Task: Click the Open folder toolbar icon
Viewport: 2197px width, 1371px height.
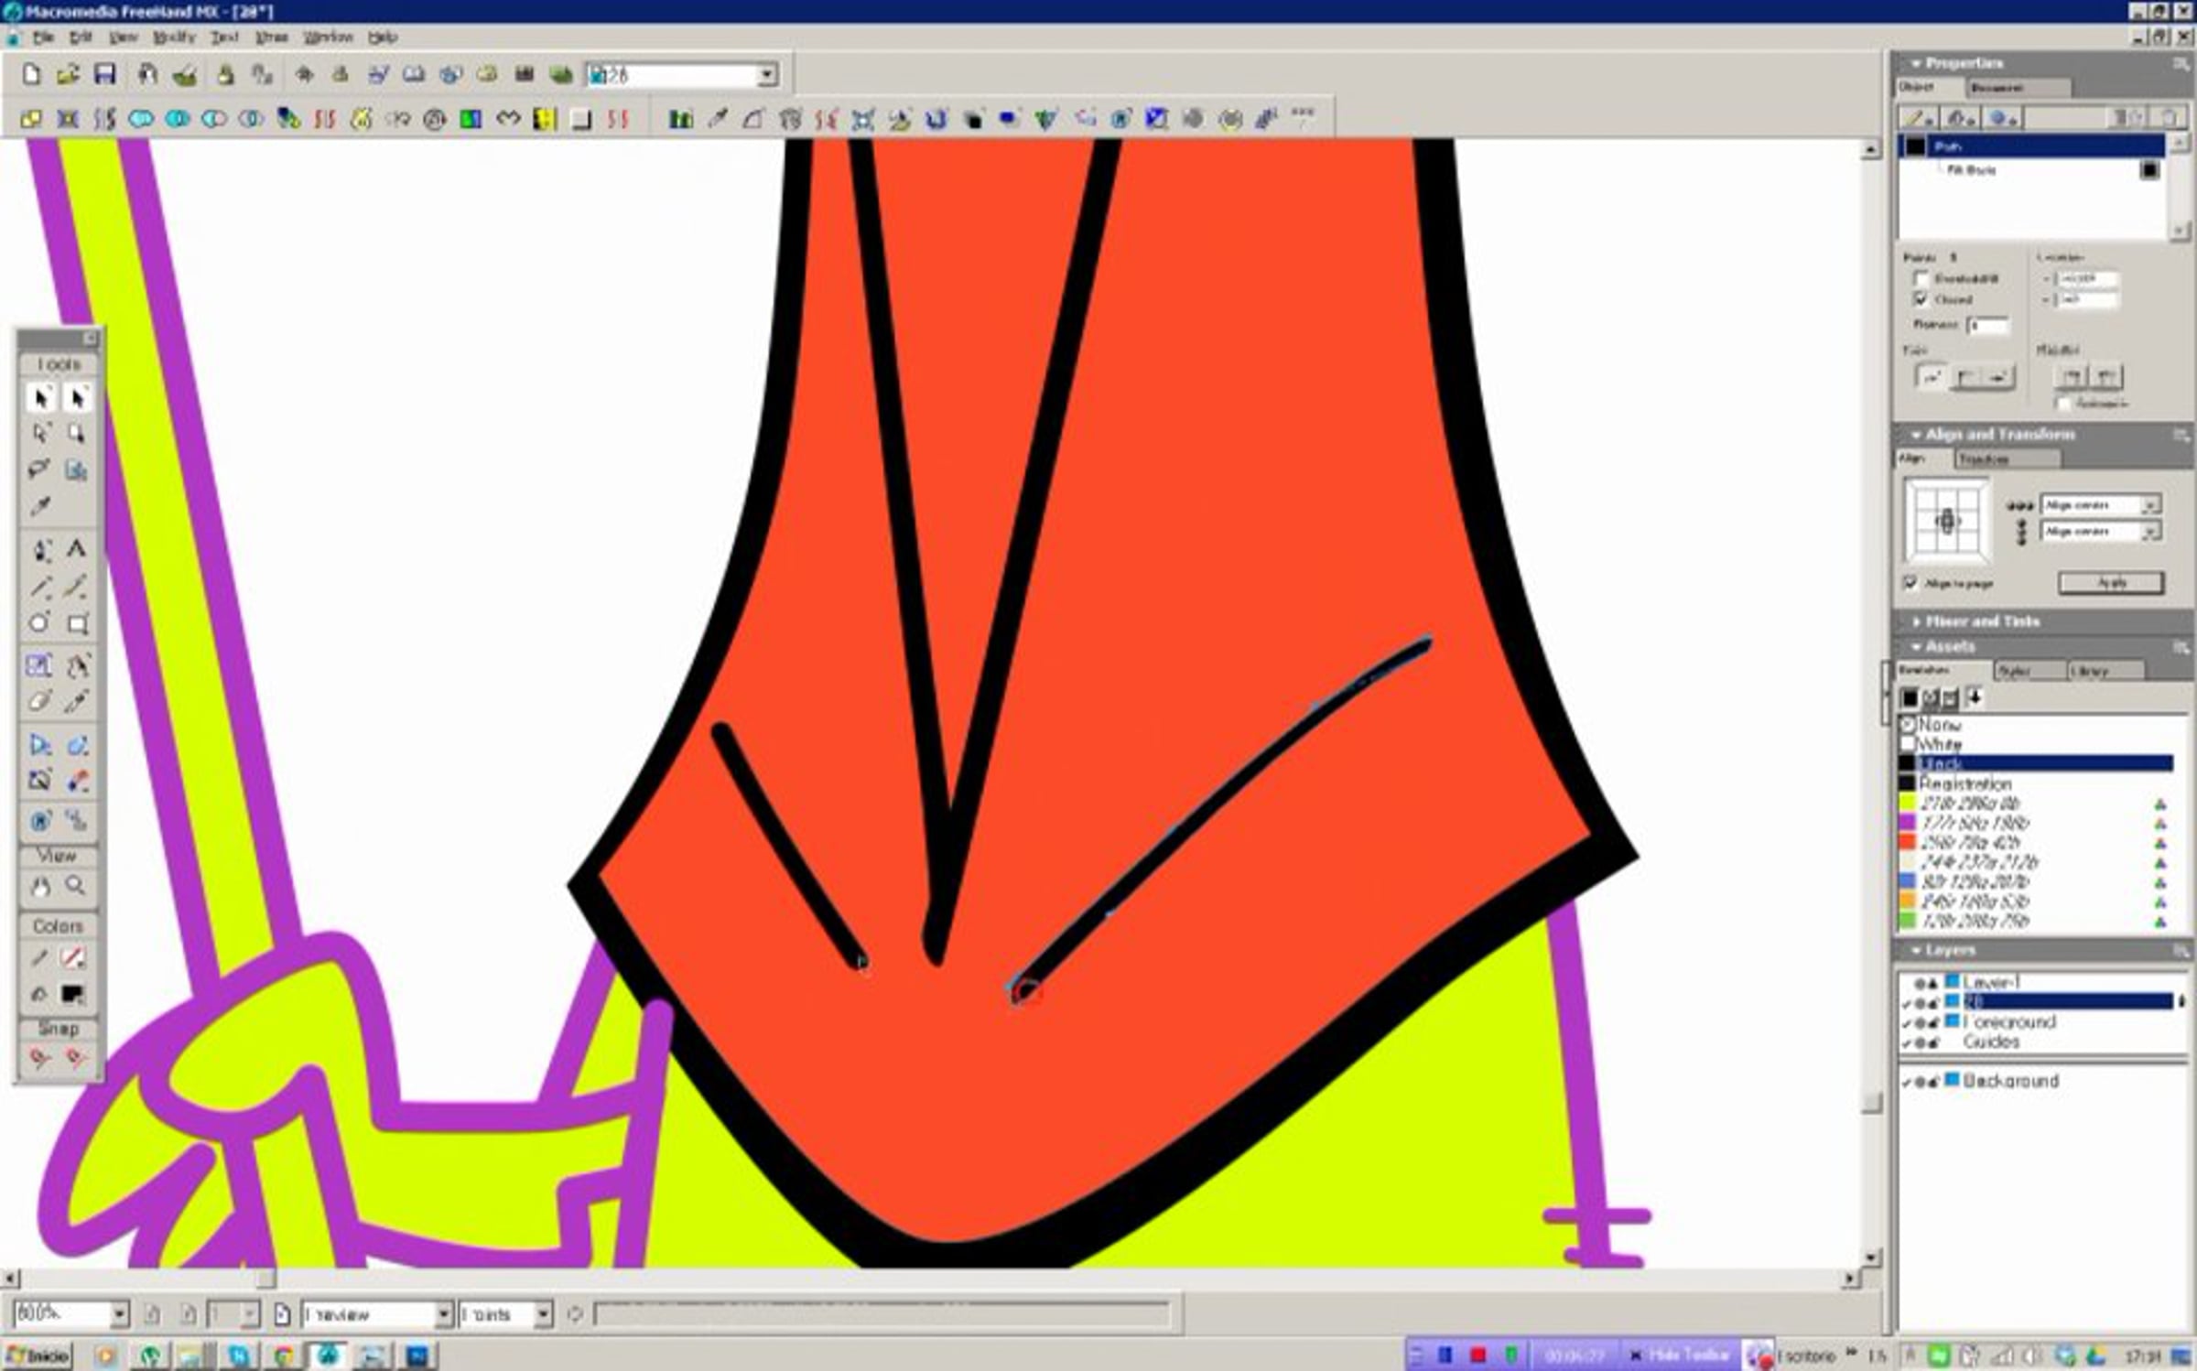Action: click(x=67, y=74)
